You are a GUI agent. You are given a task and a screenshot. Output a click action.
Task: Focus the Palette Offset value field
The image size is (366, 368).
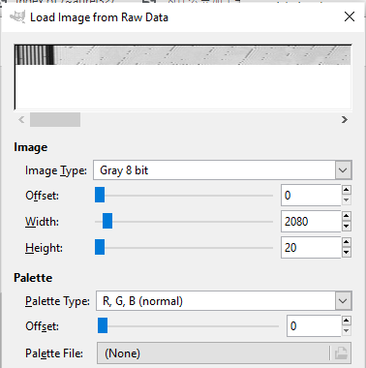coord(314,326)
